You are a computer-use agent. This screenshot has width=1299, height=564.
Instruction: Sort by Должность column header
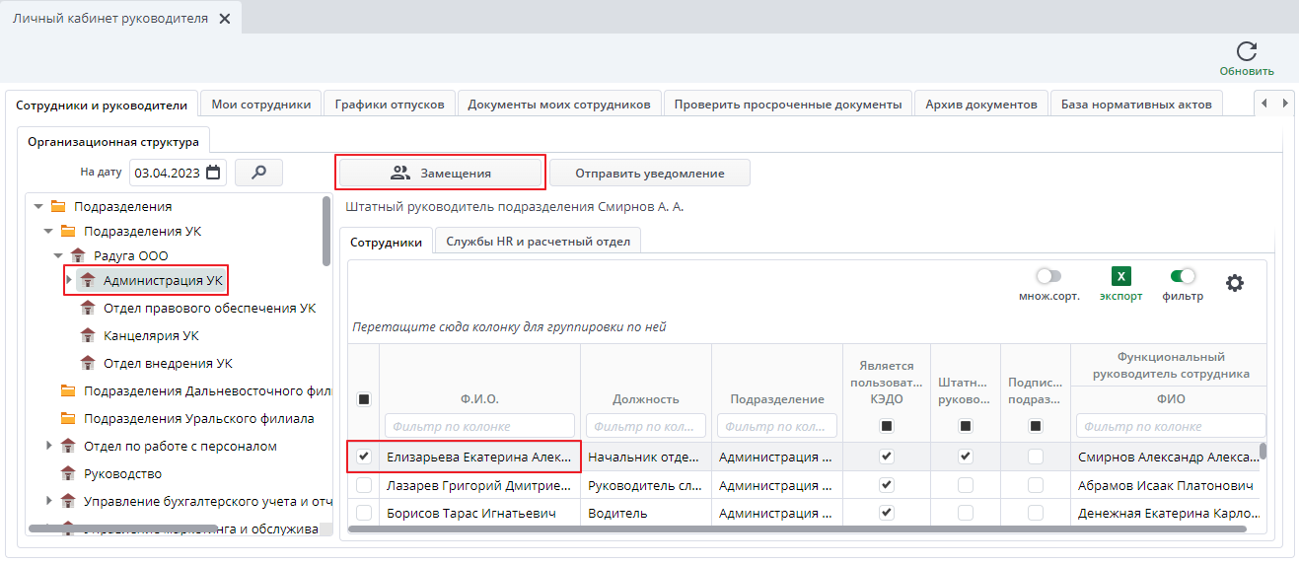pos(646,399)
